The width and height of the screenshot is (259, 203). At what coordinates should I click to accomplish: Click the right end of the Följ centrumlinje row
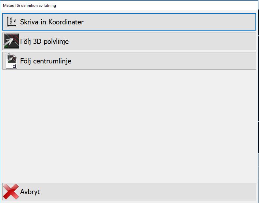pos(248,61)
